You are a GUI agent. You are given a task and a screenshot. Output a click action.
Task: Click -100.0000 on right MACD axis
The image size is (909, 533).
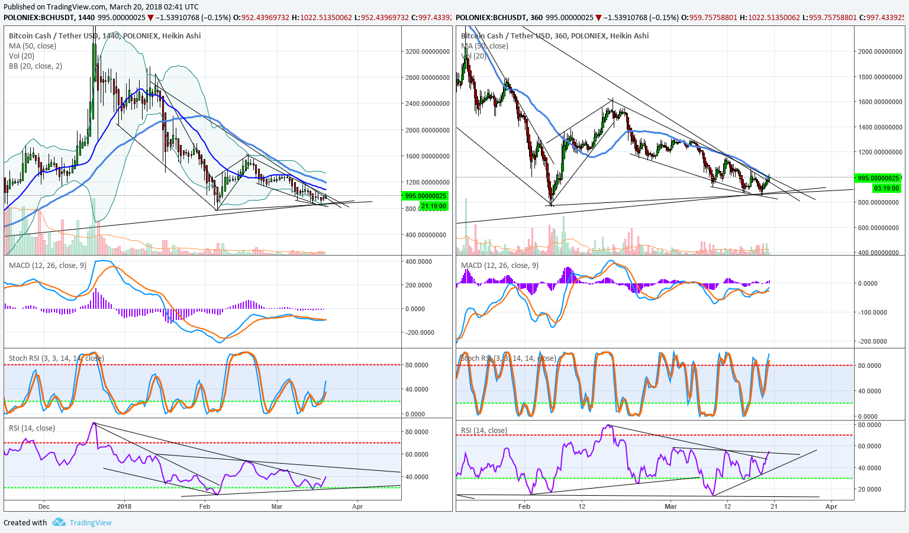click(x=873, y=312)
